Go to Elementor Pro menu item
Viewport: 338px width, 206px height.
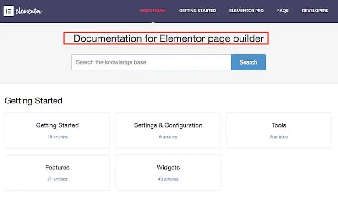click(246, 11)
